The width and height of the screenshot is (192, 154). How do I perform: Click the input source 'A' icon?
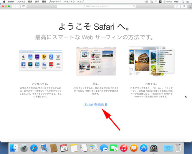click(x=160, y=2)
